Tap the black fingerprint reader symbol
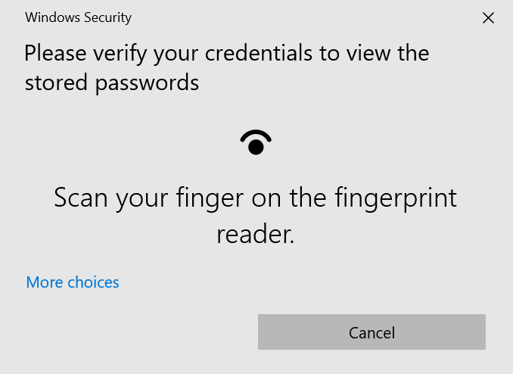 pos(256,142)
